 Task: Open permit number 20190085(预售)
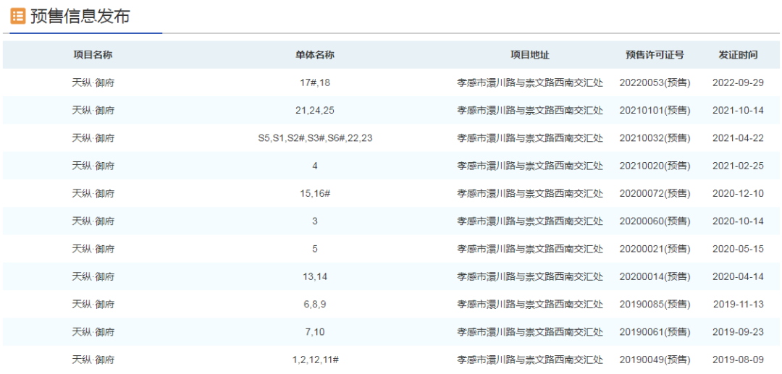coord(655,304)
